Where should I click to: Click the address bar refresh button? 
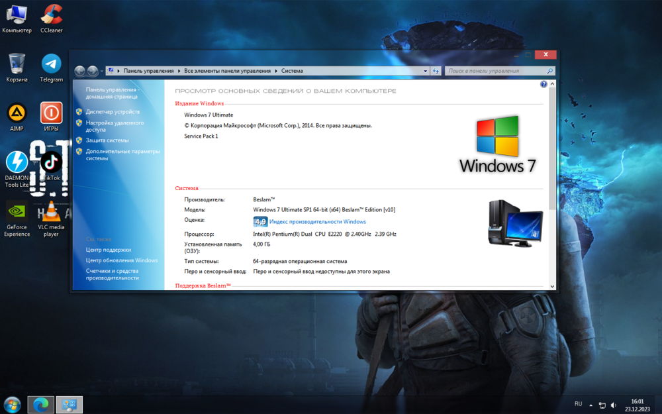(x=436, y=71)
